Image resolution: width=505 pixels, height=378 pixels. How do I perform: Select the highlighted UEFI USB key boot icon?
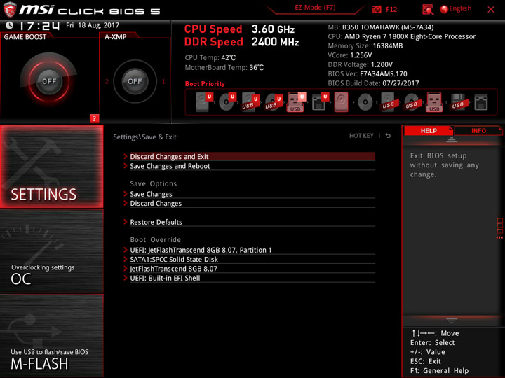tap(296, 102)
